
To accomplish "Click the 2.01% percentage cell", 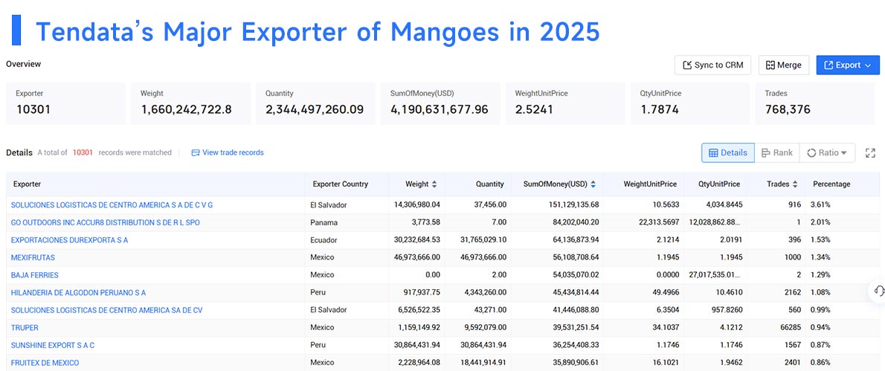I will (x=820, y=222).
